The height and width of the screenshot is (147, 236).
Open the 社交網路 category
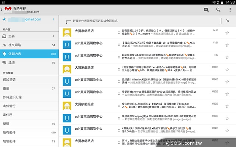[29, 45]
